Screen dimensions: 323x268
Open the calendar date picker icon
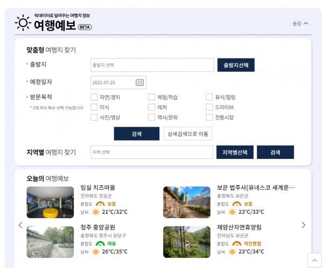click(139, 82)
